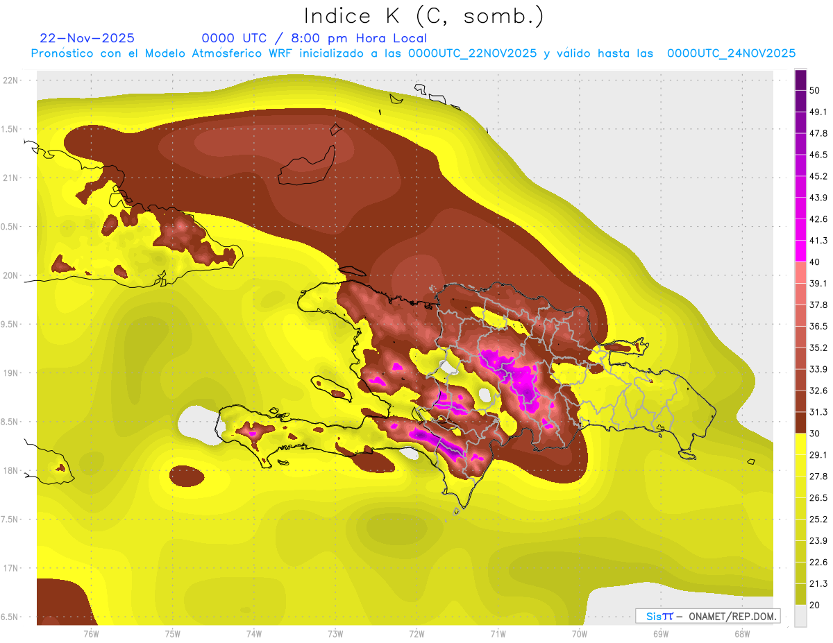833x643 pixels.
Task: Click the 'Indice K (C, somb.)' title
Action: coord(424,16)
